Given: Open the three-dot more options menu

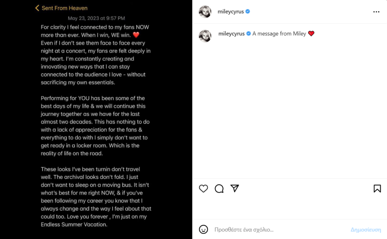Looking at the screenshot, I should [376, 12].
